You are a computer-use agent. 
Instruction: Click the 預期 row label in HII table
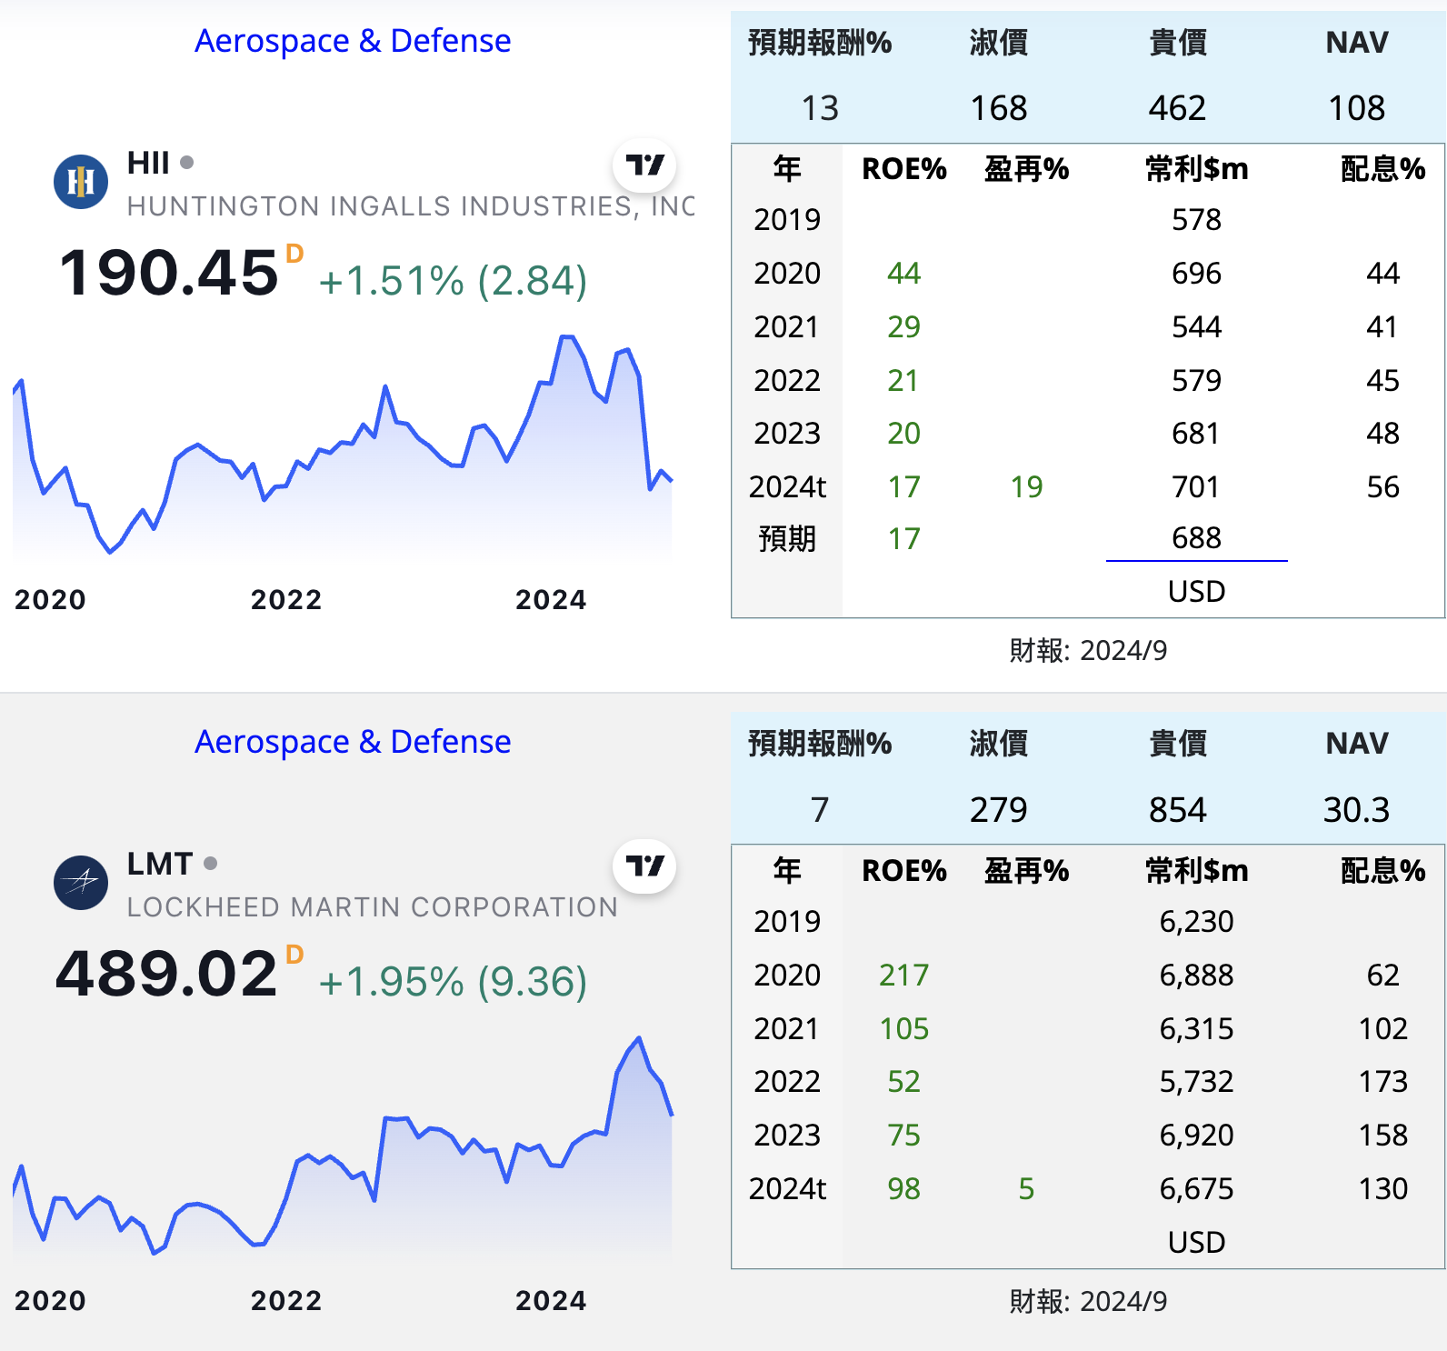(x=787, y=538)
